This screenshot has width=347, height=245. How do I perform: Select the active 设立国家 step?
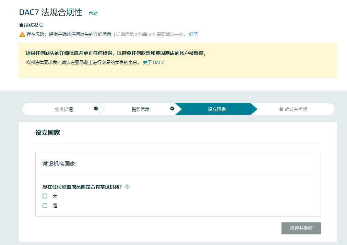pyautogui.click(x=217, y=109)
